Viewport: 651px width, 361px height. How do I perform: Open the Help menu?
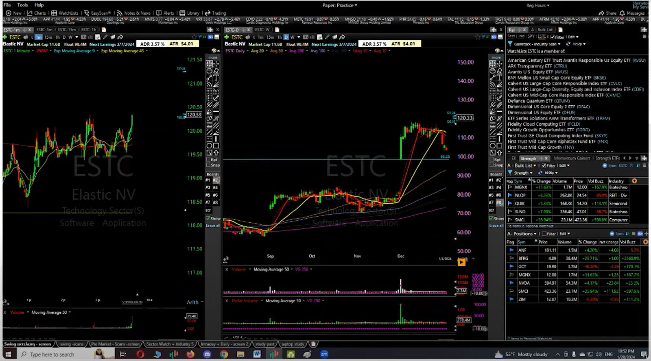pyautogui.click(x=39, y=5)
